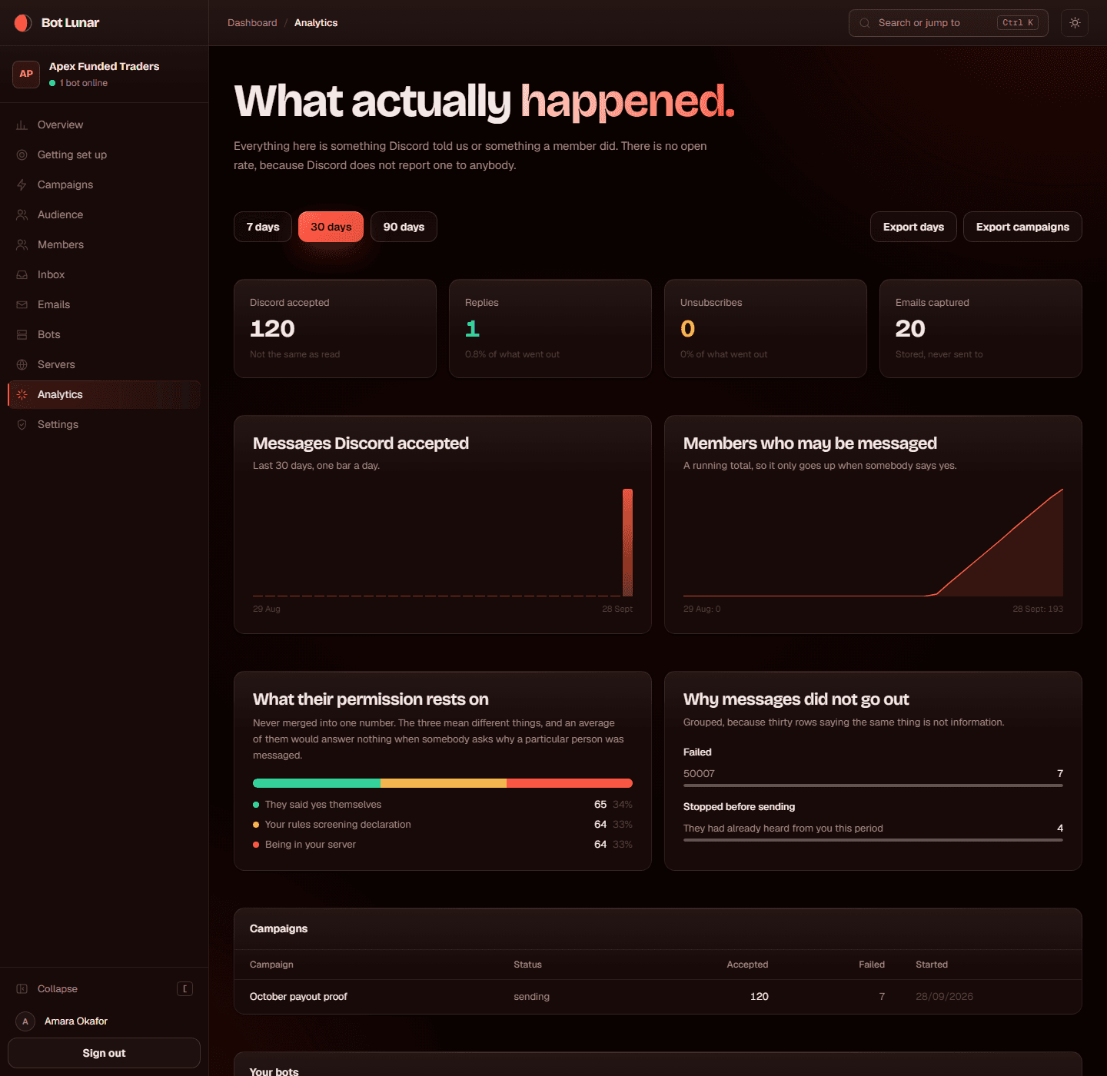Screen dimensions: 1107x1076
Task: Click the Campaigns lightning bolt icon
Action: tap(22, 185)
